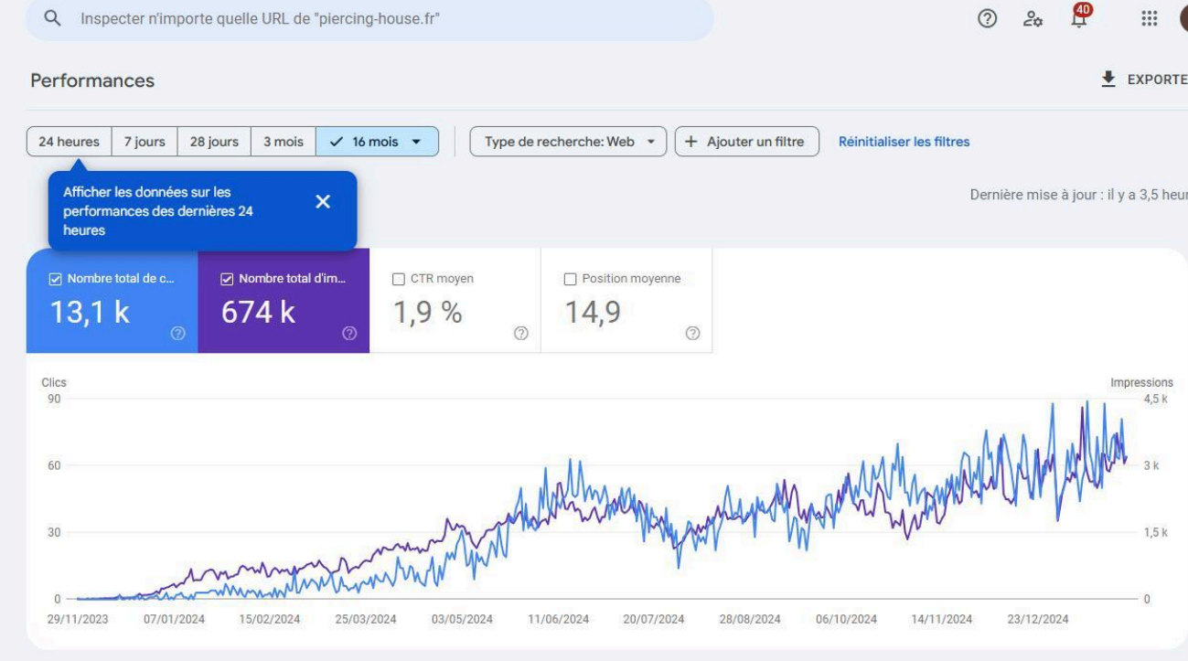The height and width of the screenshot is (661, 1188).
Task: Select the 3 mois range
Action: pos(284,142)
